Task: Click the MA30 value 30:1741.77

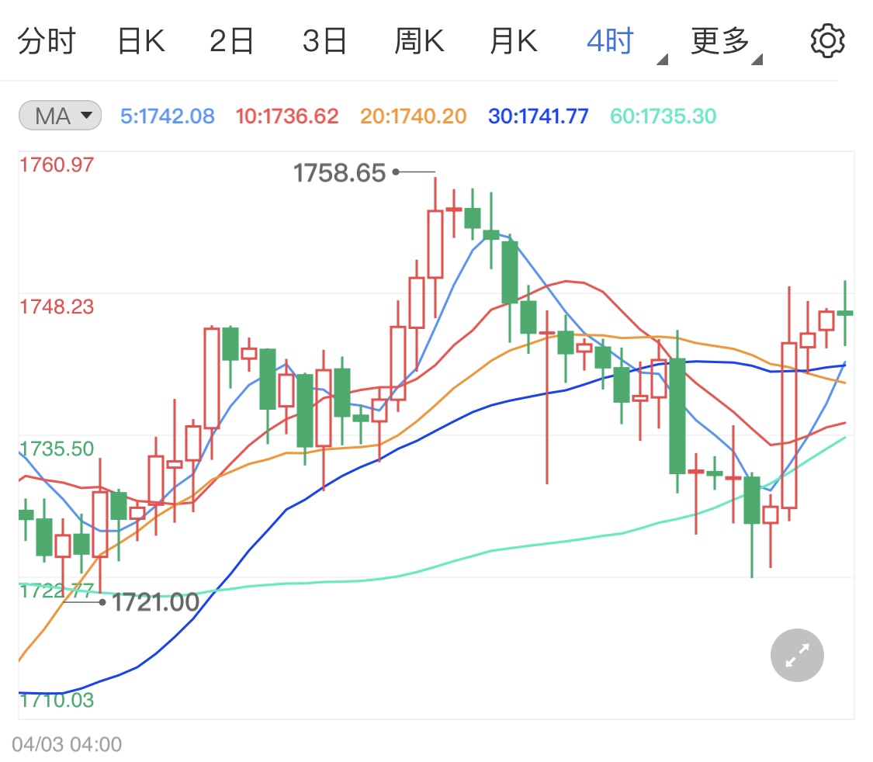Action: point(539,116)
